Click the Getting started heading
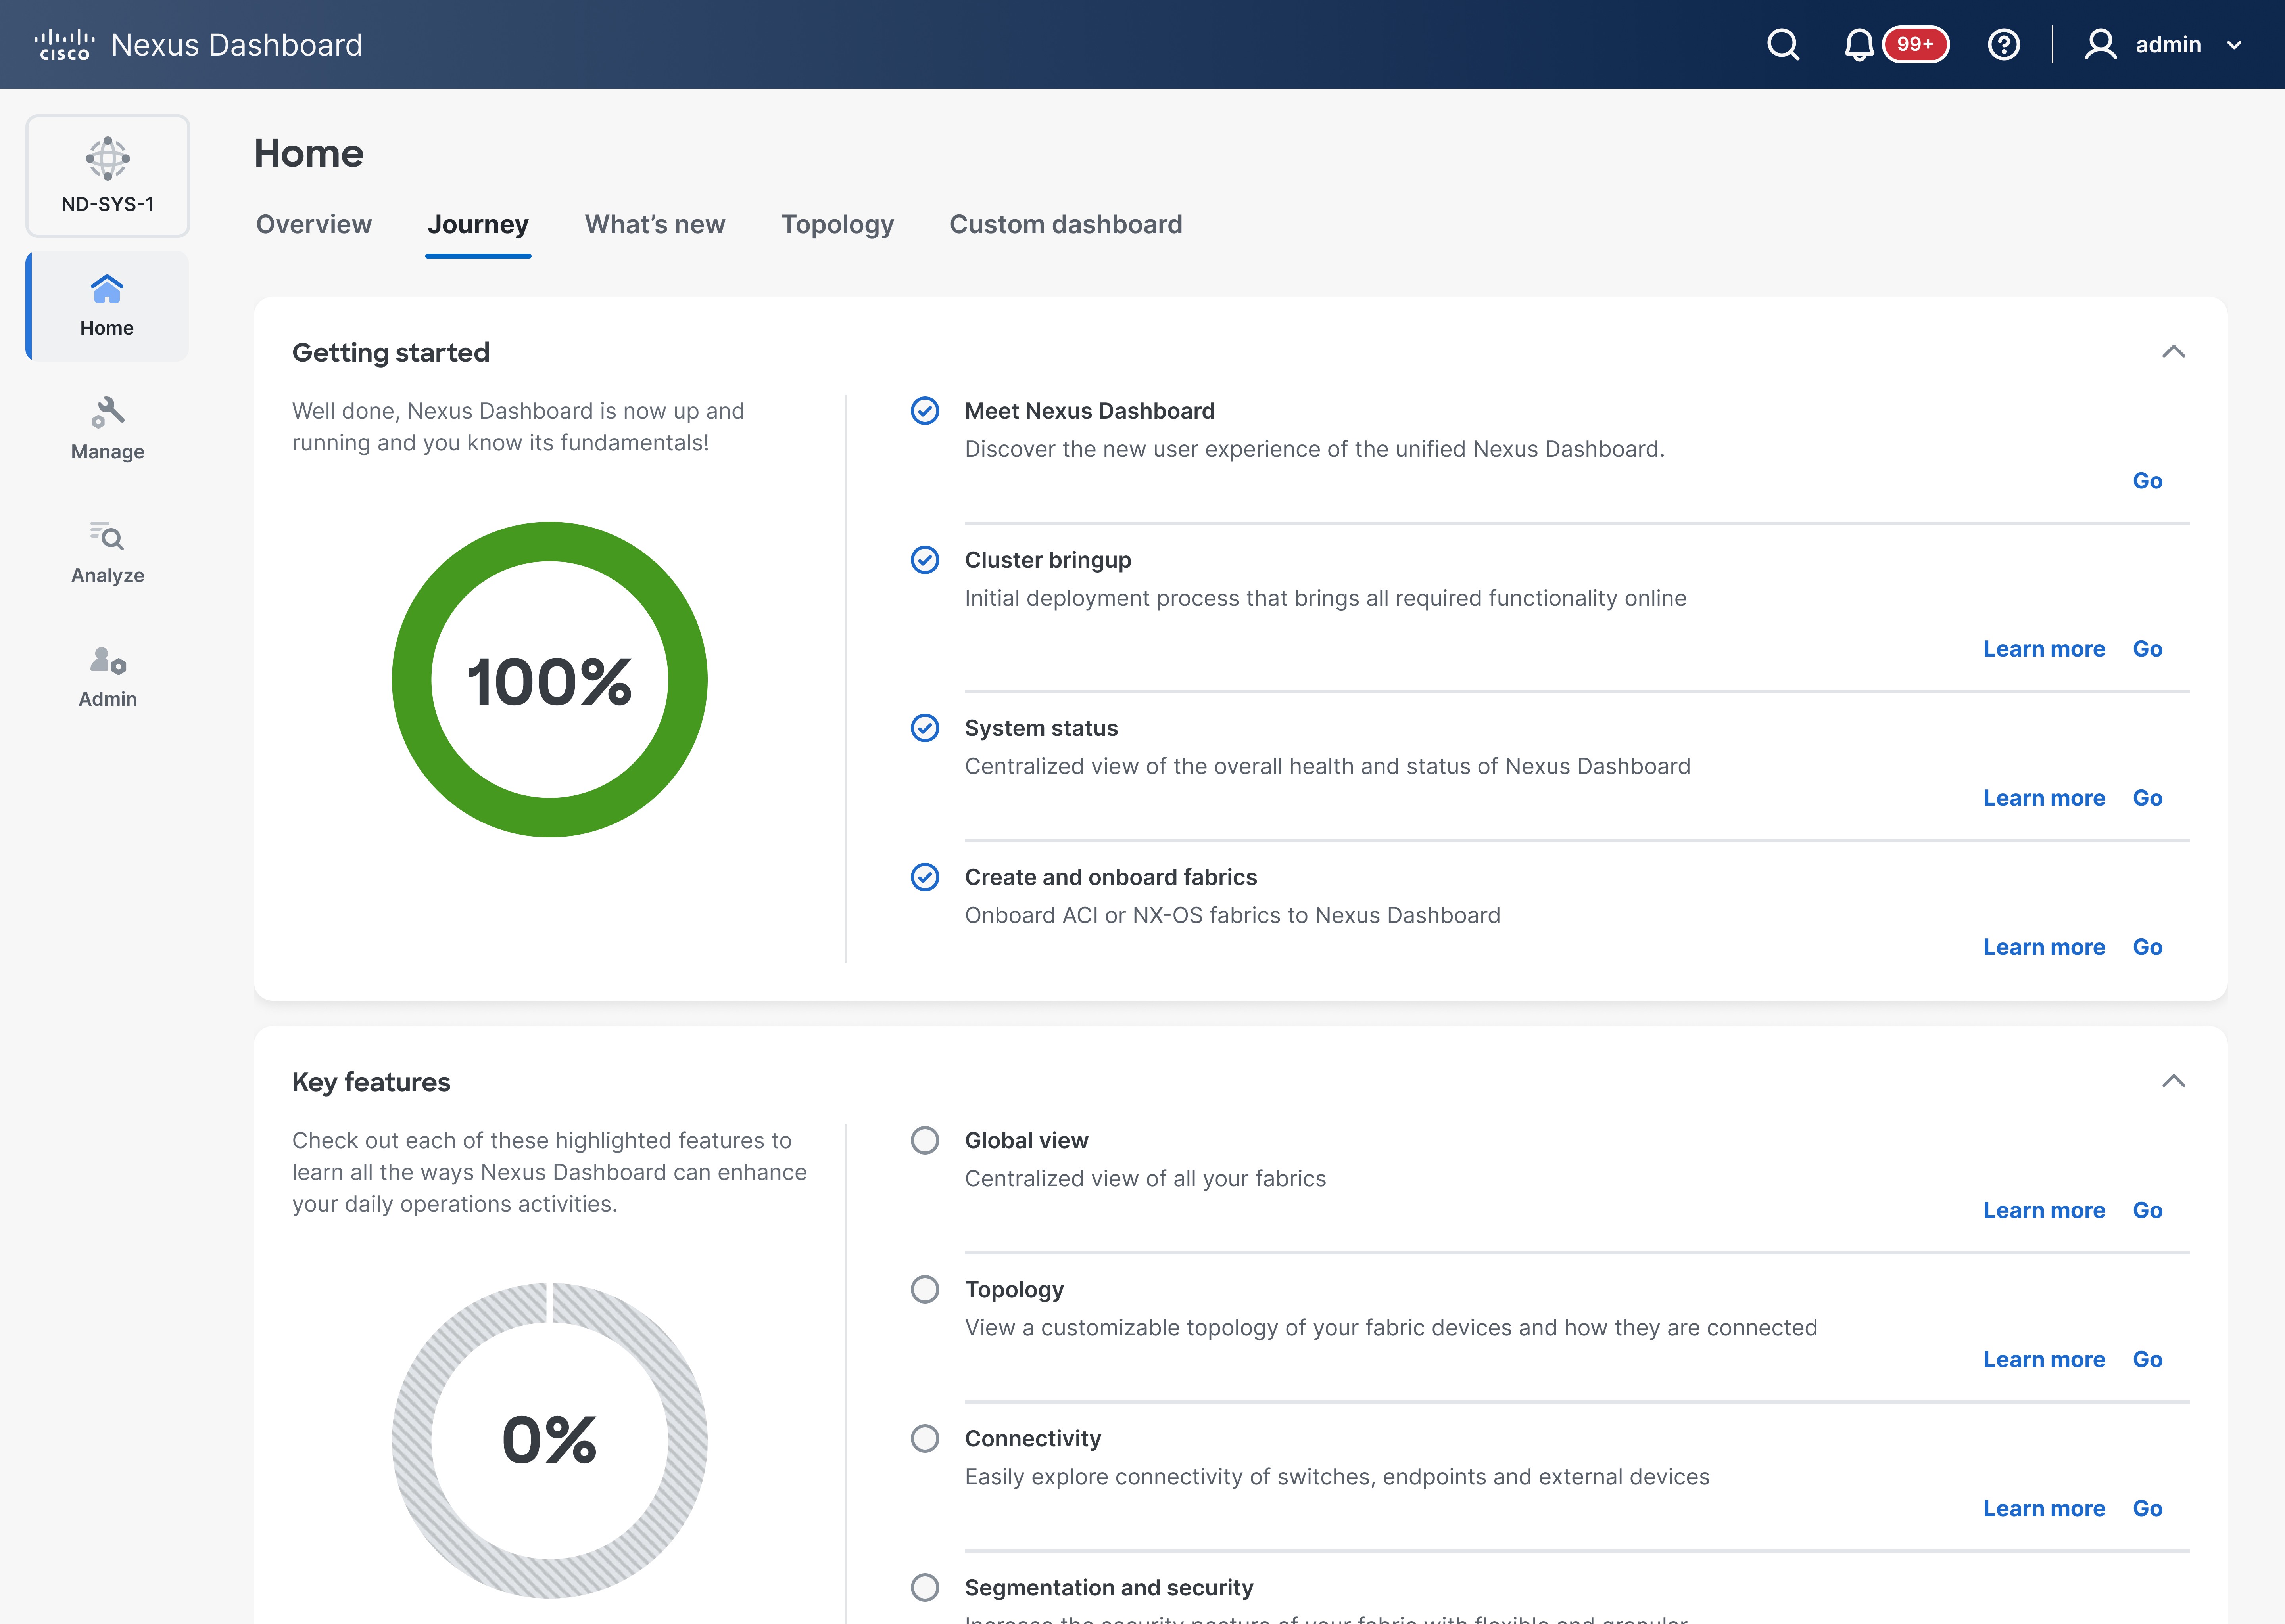 point(391,352)
